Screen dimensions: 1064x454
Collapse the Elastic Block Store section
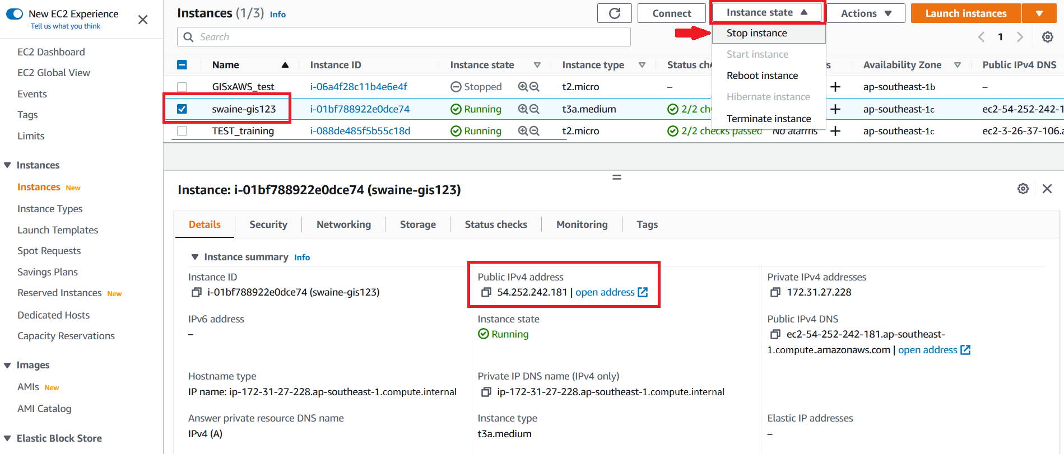click(x=7, y=438)
